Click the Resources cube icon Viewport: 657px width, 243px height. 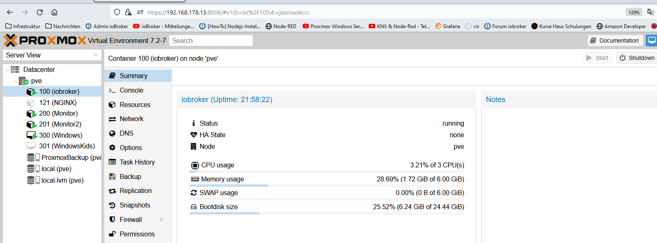pos(112,105)
